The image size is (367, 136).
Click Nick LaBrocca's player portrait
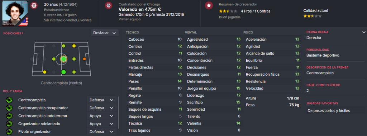(15, 14)
